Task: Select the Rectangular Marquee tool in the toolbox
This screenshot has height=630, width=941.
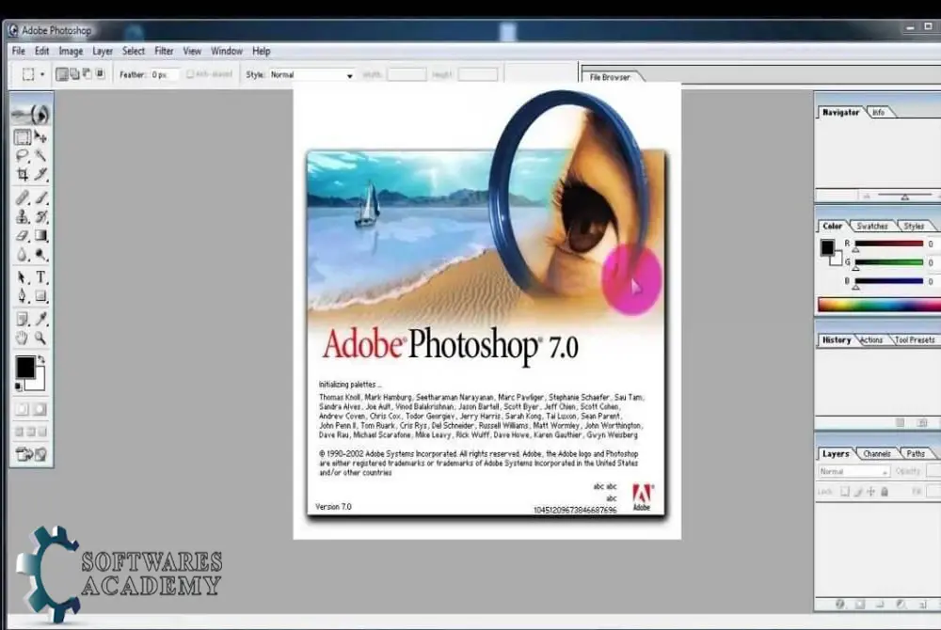Action: pyautogui.click(x=23, y=137)
